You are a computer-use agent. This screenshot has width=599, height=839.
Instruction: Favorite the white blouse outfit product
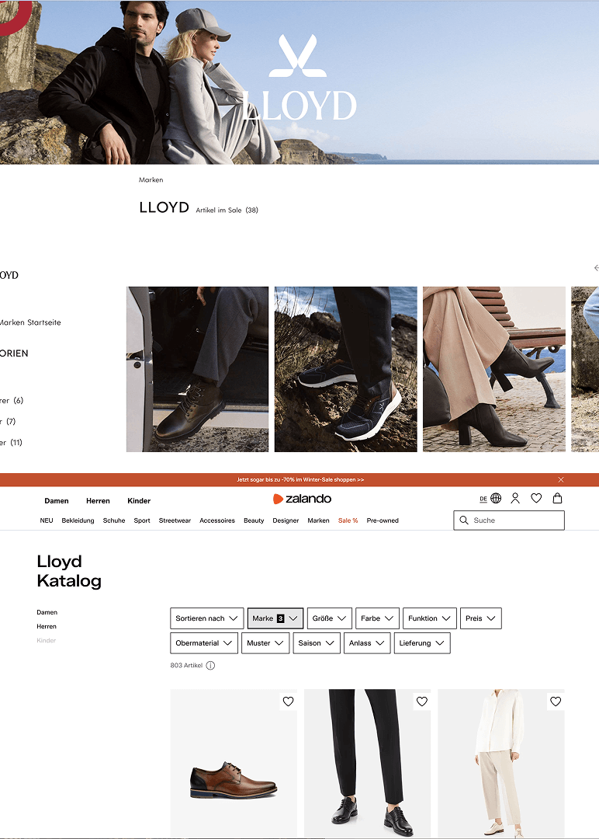[556, 701]
